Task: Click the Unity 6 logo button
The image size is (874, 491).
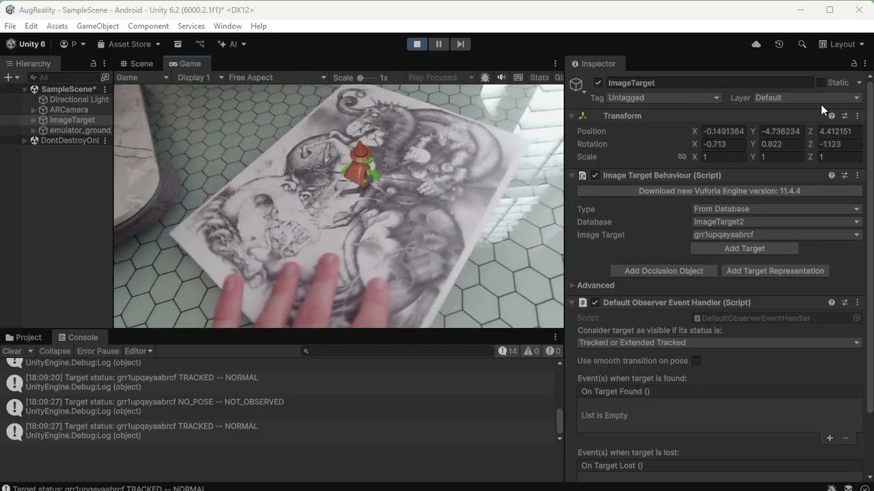Action: (x=26, y=44)
